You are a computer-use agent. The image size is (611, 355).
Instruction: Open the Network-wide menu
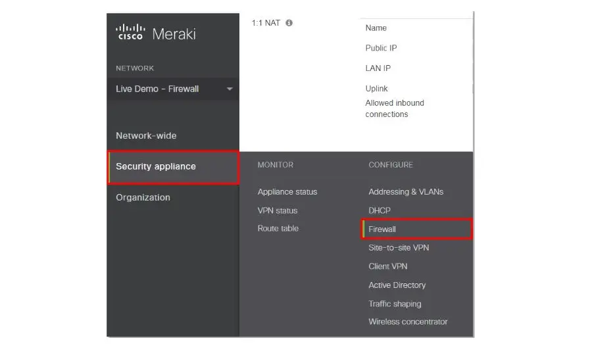click(146, 135)
